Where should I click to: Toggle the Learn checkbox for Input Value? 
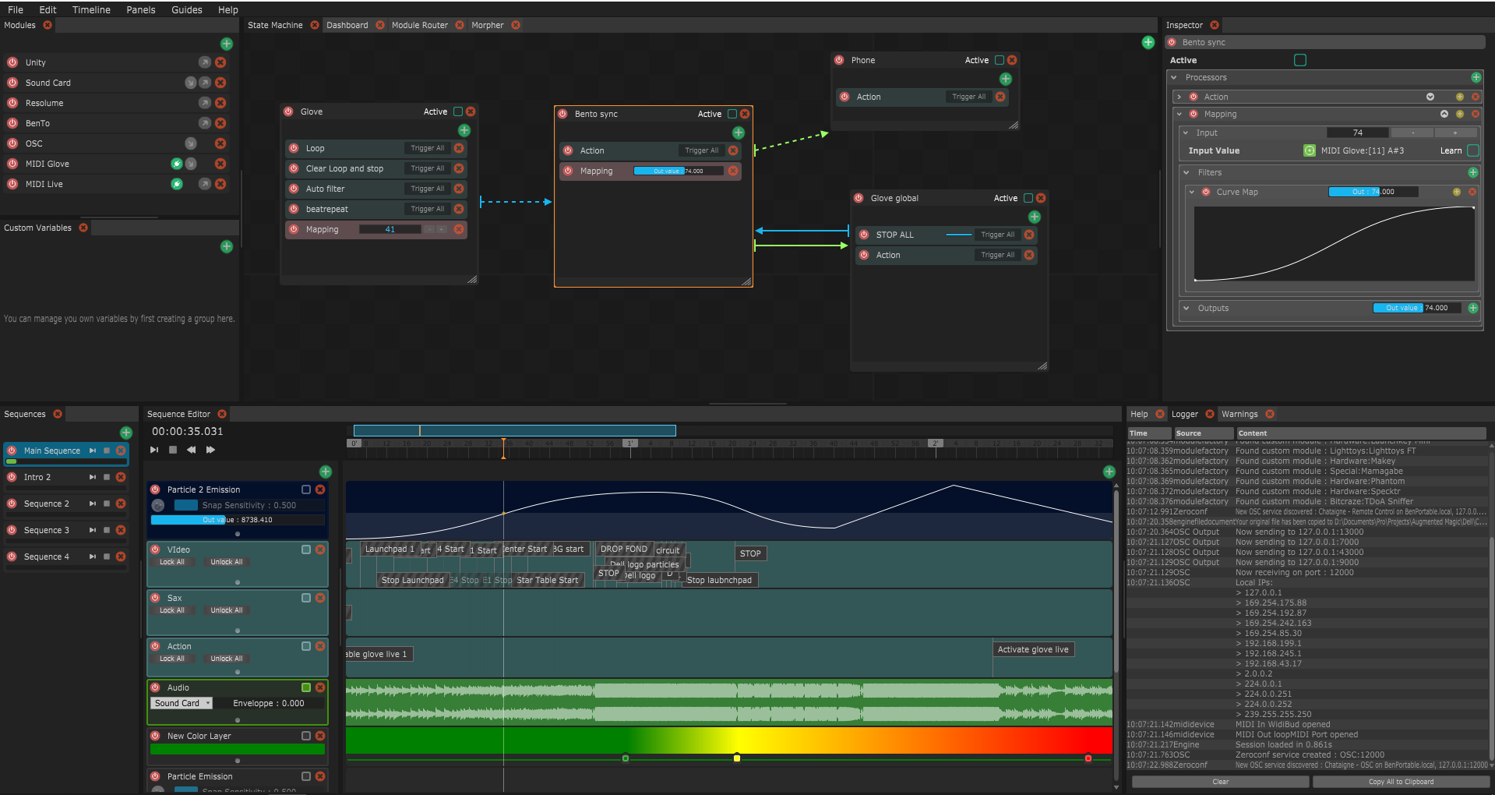(x=1472, y=150)
